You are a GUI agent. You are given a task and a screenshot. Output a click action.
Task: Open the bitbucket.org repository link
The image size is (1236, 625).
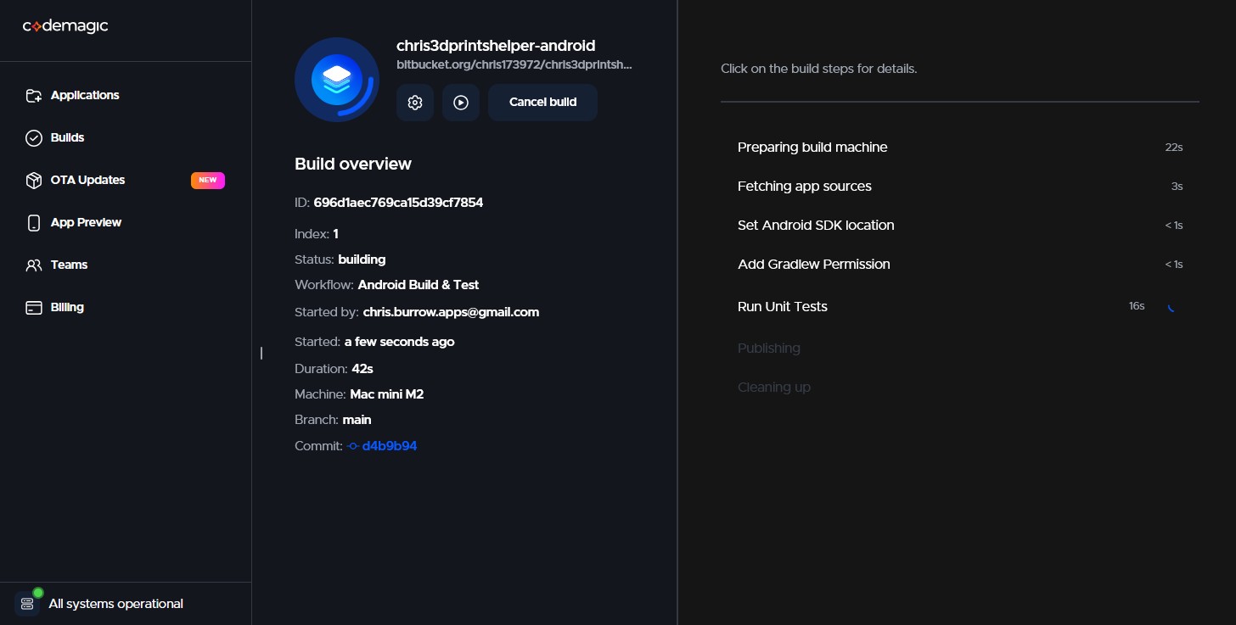tap(514, 64)
